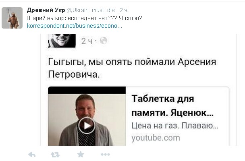245x161 pixels.
Task: Click the embedded post's 2 ч timestamp
Action: pyautogui.click(x=87, y=41)
